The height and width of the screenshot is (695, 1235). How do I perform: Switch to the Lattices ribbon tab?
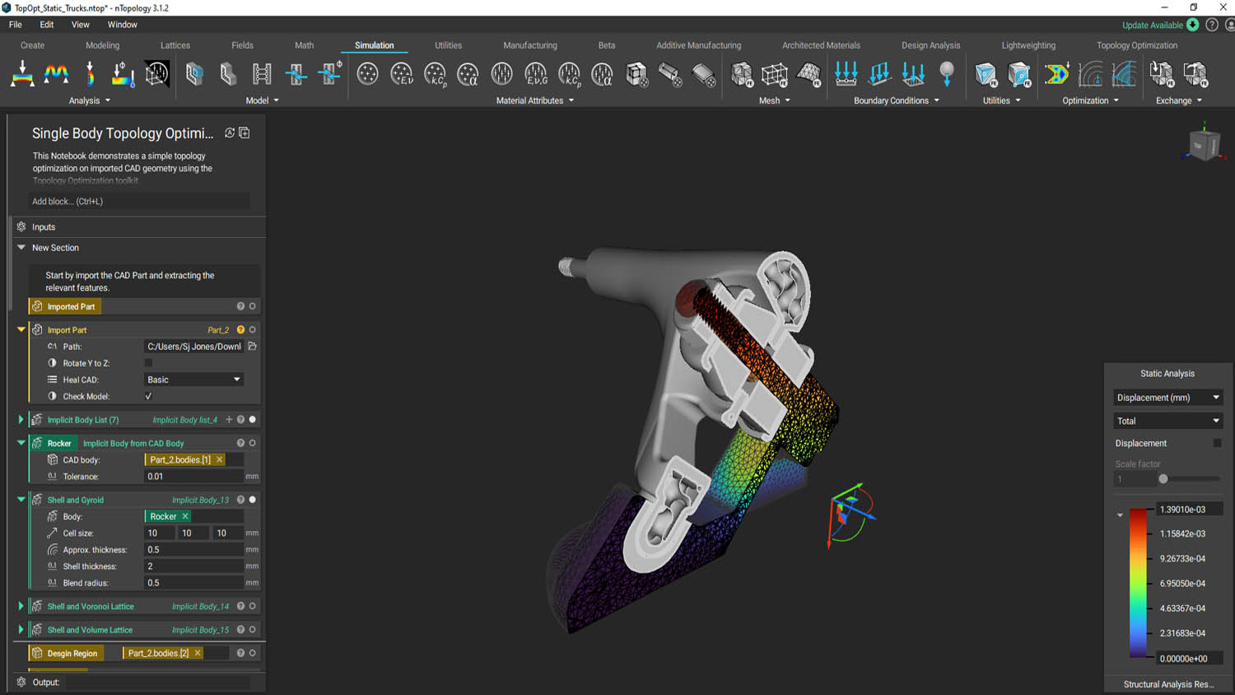coord(175,45)
